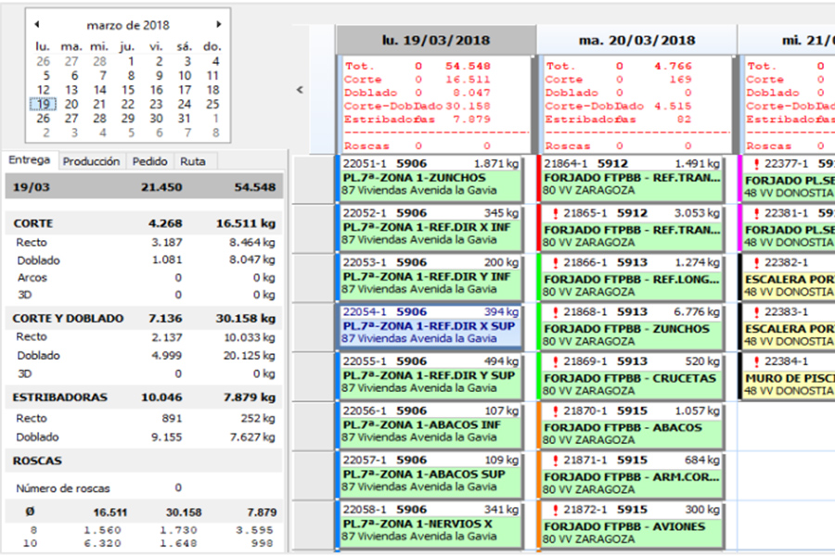Select order FORJADO FTPBB - AVIONES

click(x=632, y=524)
